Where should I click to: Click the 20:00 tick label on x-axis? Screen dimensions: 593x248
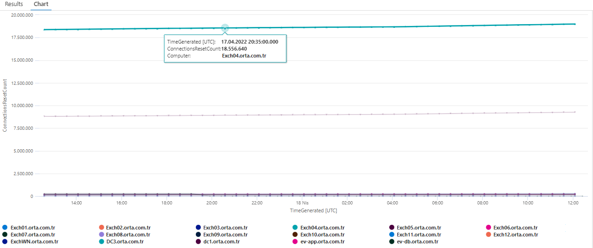click(x=212, y=203)
